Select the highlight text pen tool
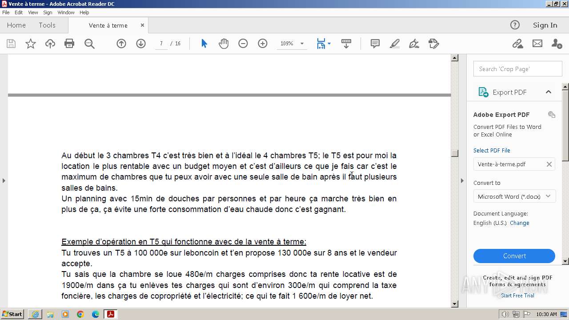The height and width of the screenshot is (320, 569). 395,44
